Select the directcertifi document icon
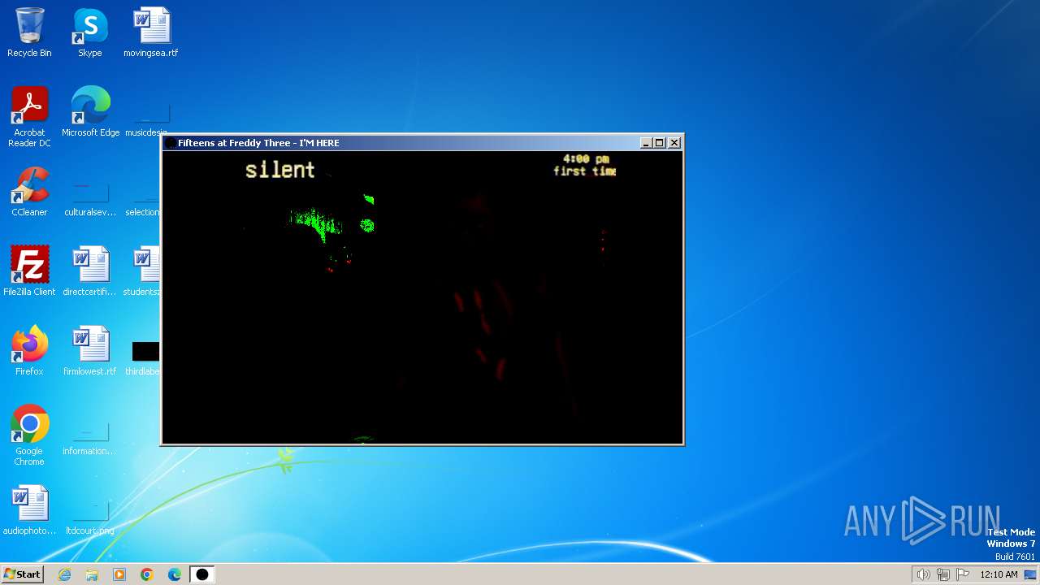 90,271
